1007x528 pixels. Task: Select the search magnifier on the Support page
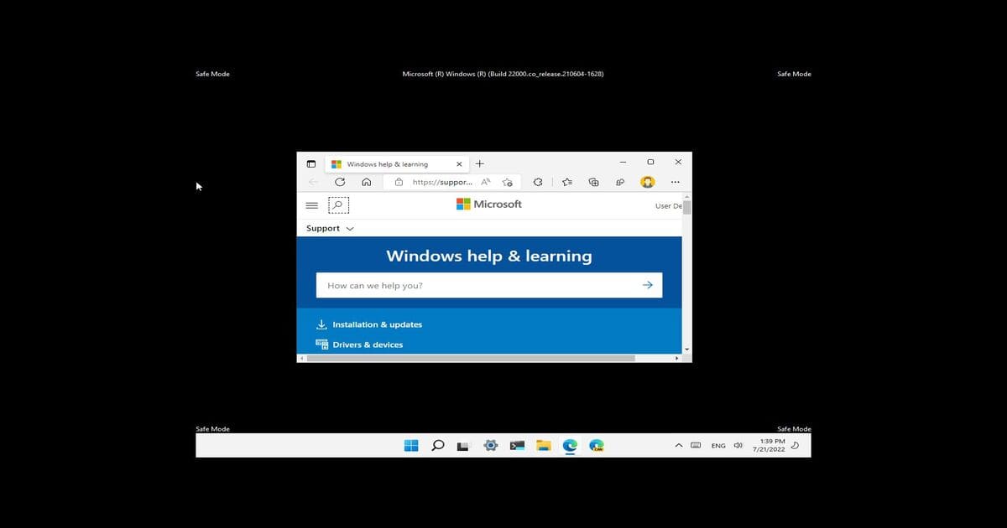point(338,204)
